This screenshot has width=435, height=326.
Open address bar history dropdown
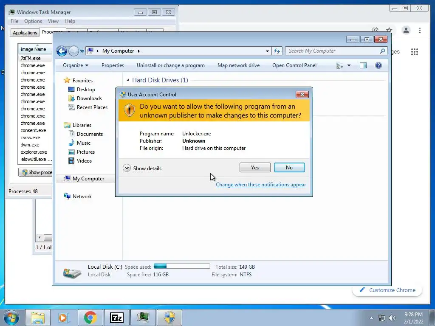(x=267, y=51)
